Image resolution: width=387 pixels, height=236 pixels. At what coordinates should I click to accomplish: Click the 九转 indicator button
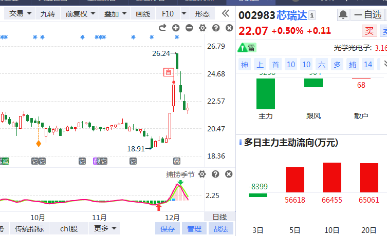coord(48,13)
